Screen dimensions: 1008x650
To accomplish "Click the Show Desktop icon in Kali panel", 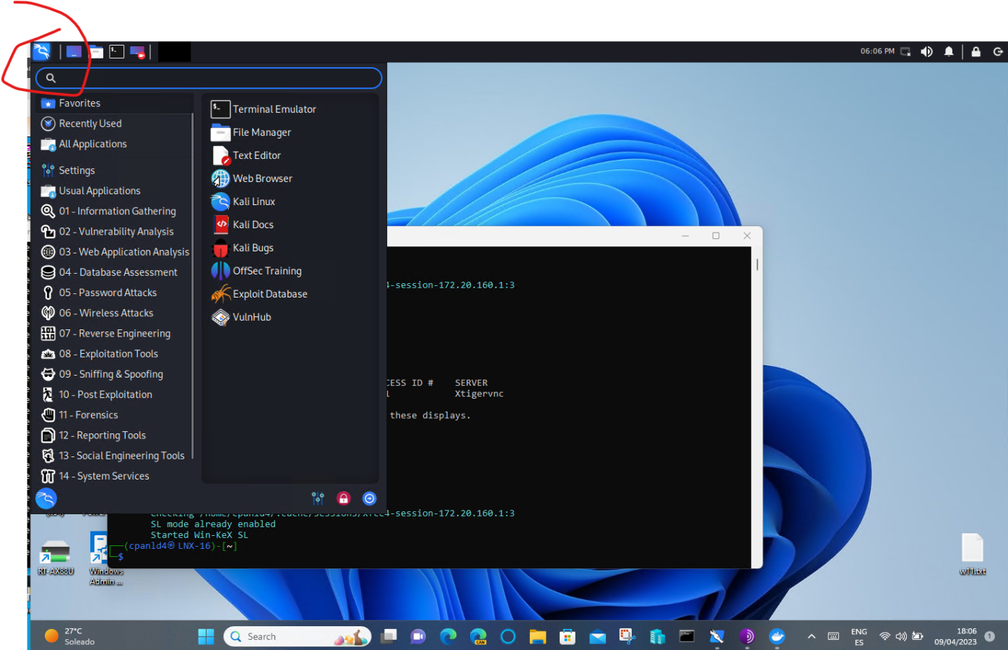I will pyautogui.click(x=74, y=52).
